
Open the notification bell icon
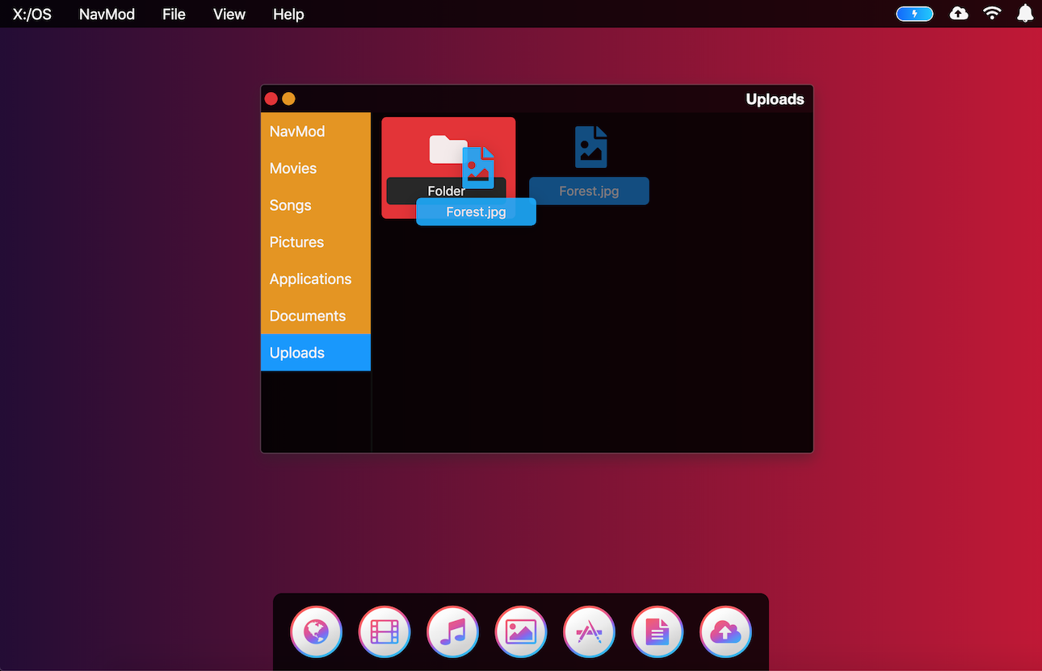(x=1025, y=14)
